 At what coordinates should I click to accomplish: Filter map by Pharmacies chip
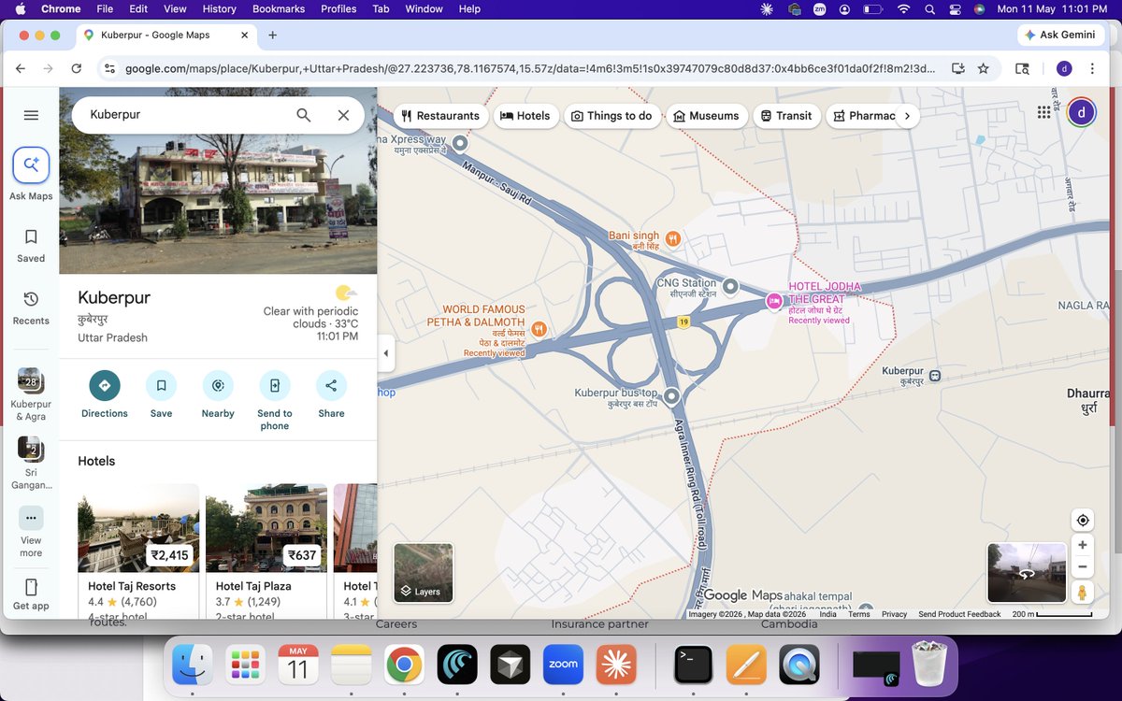tap(862, 116)
